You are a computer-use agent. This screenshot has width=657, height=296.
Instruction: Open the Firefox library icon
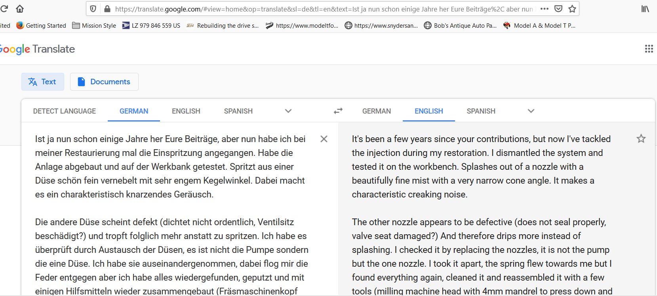pyautogui.click(x=645, y=9)
